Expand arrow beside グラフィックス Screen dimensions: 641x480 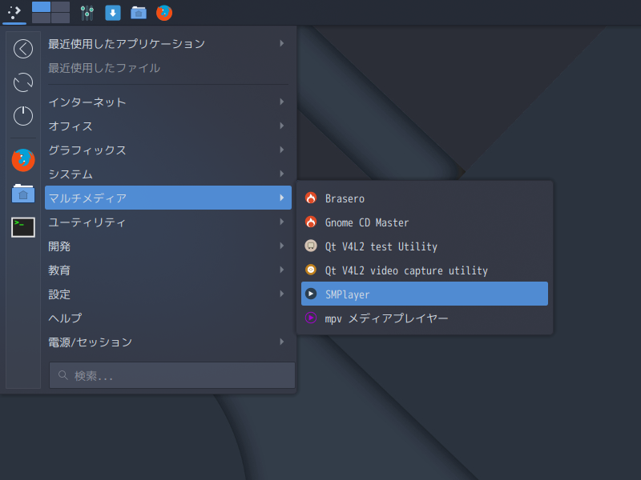[282, 150]
